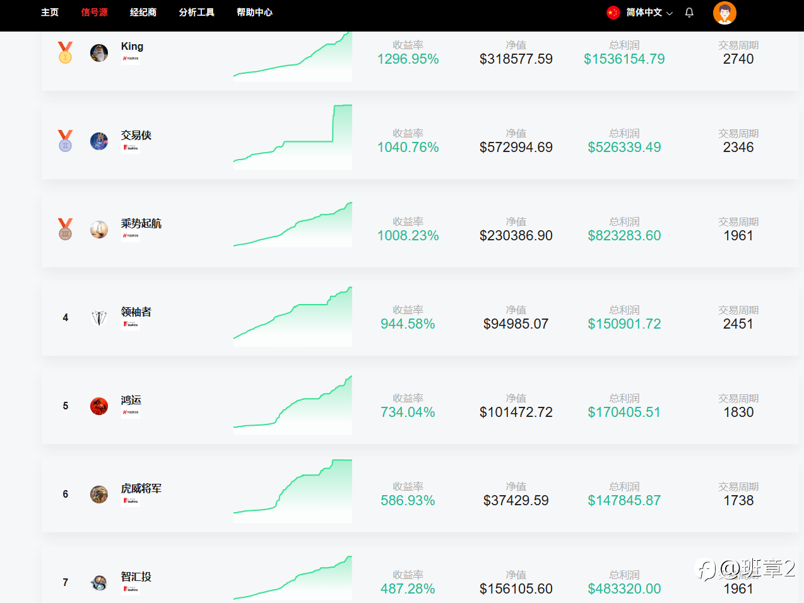Click broker logo under 鸿运
This screenshot has height=603, width=804.
coord(131,413)
